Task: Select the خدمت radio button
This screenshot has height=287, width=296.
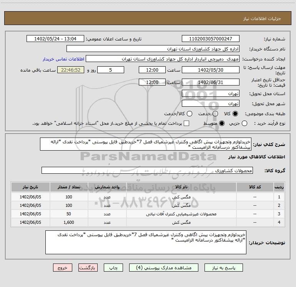Action: [x=215, y=114]
